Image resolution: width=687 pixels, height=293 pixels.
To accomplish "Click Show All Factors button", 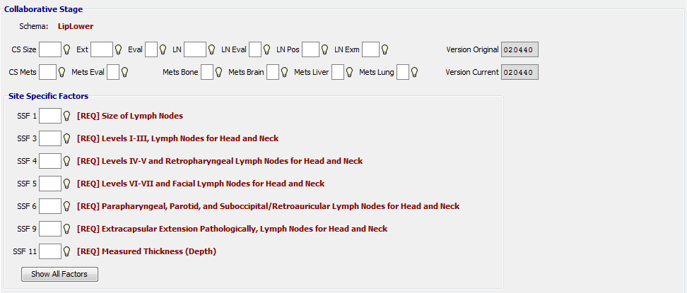I will [59, 274].
